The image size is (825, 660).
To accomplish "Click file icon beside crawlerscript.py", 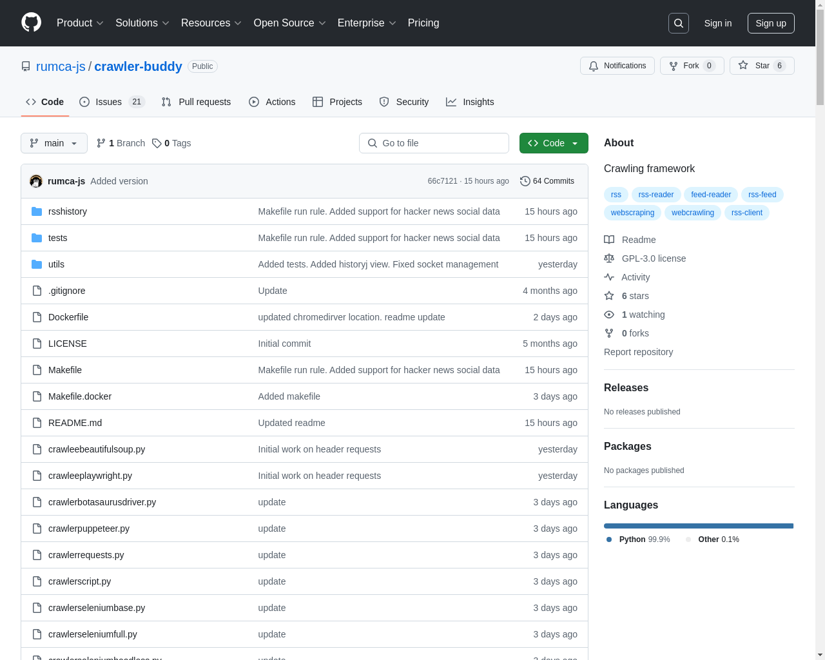I will coord(37,581).
